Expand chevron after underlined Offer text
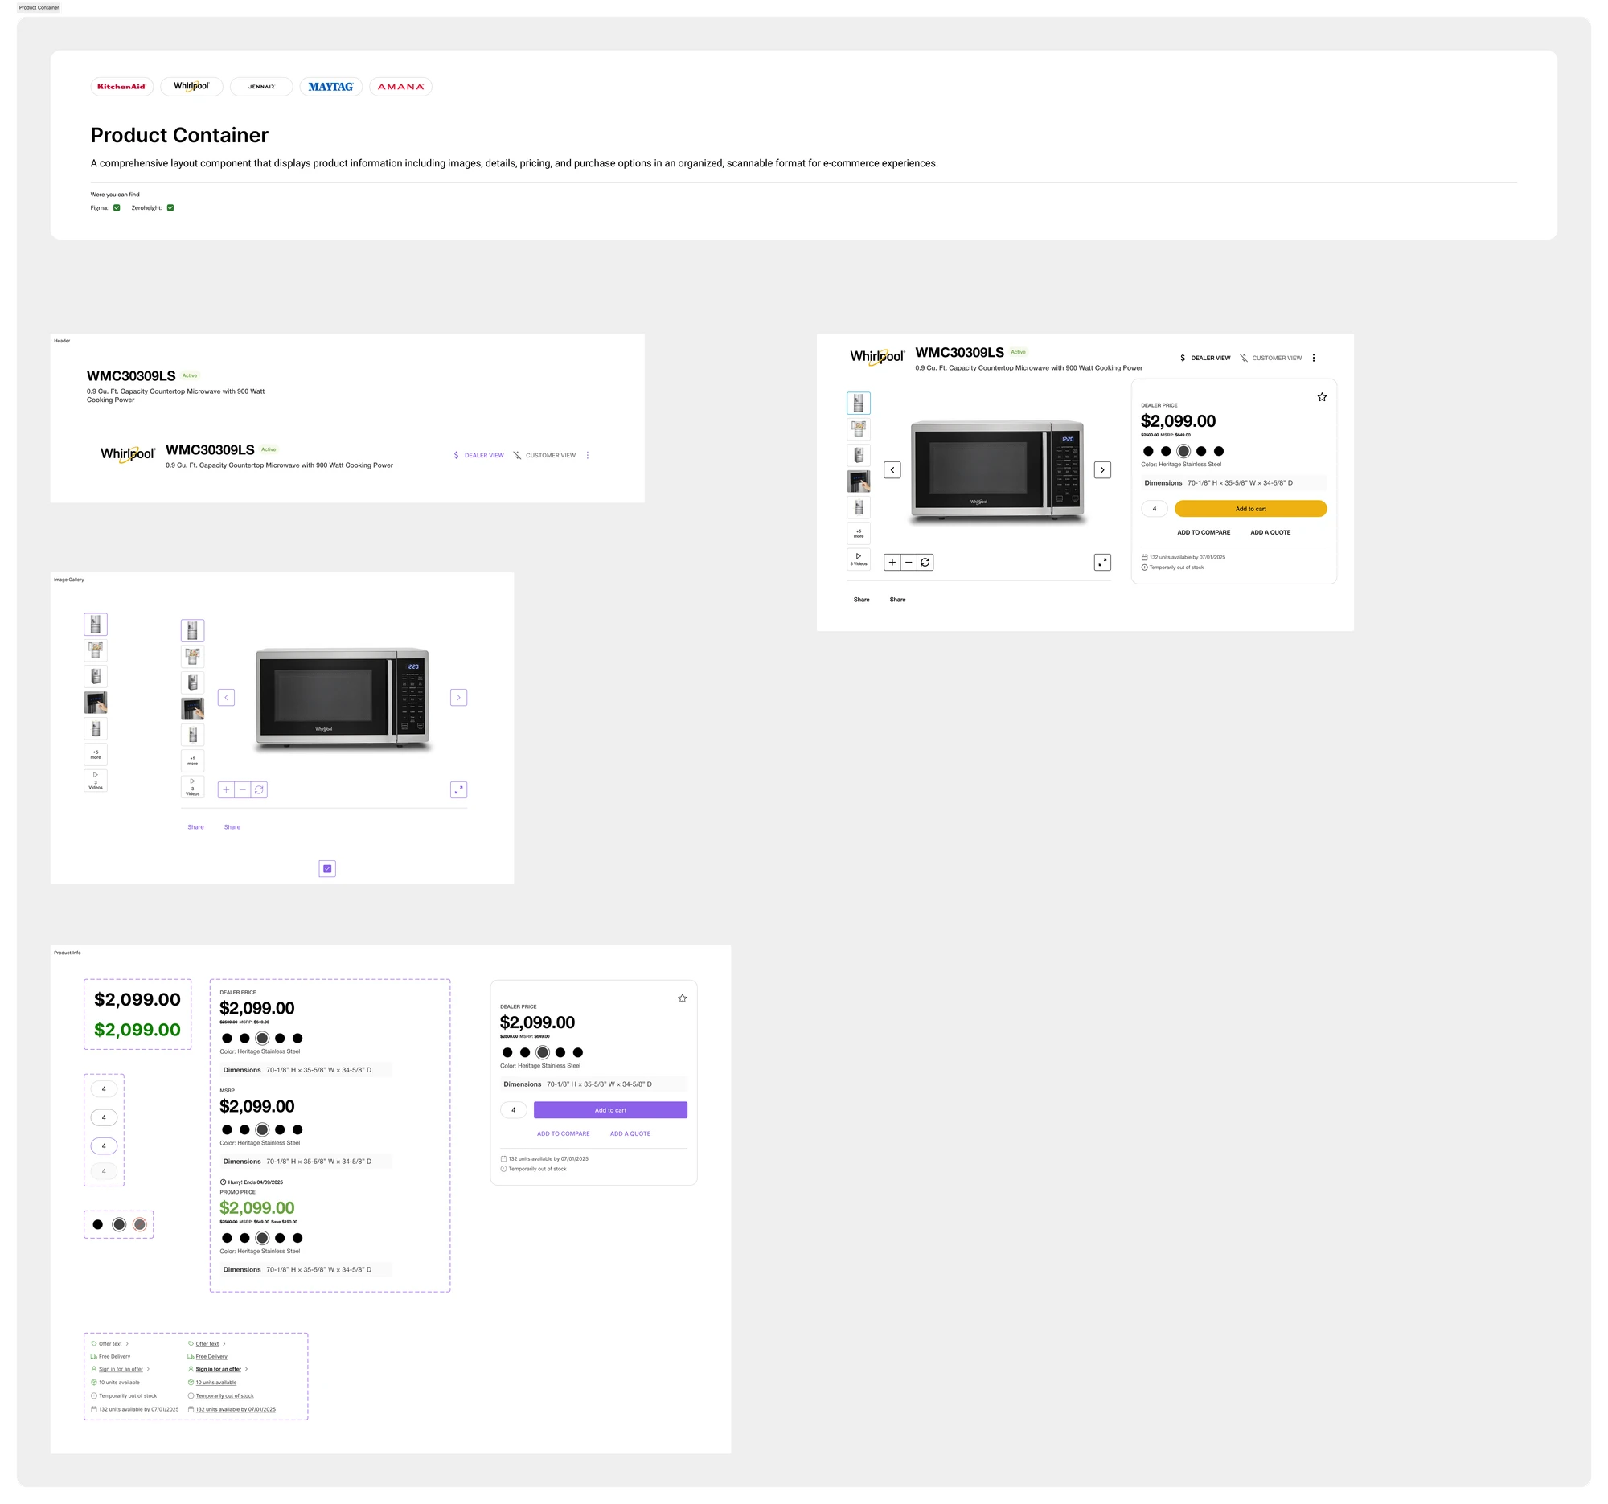Screen dimensions: 1608x1504 point(224,1344)
